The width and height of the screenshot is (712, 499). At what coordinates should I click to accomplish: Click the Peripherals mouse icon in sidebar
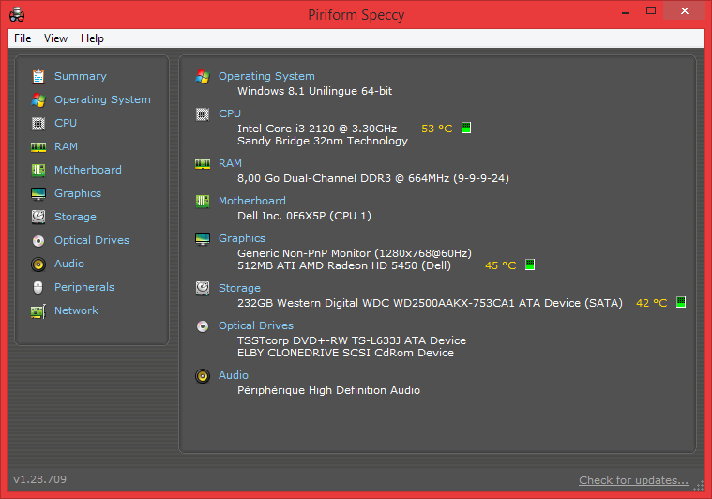pyautogui.click(x=38, y=287)
